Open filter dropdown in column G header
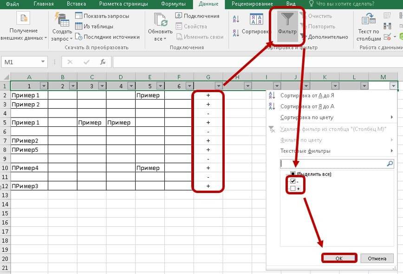 click(219, 86)
